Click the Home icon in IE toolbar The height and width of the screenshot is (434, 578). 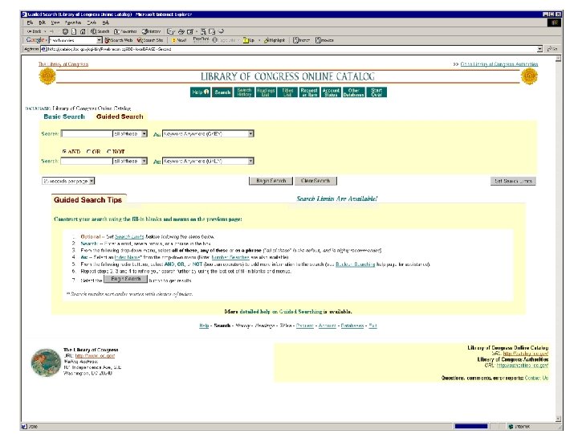point(83,31)
